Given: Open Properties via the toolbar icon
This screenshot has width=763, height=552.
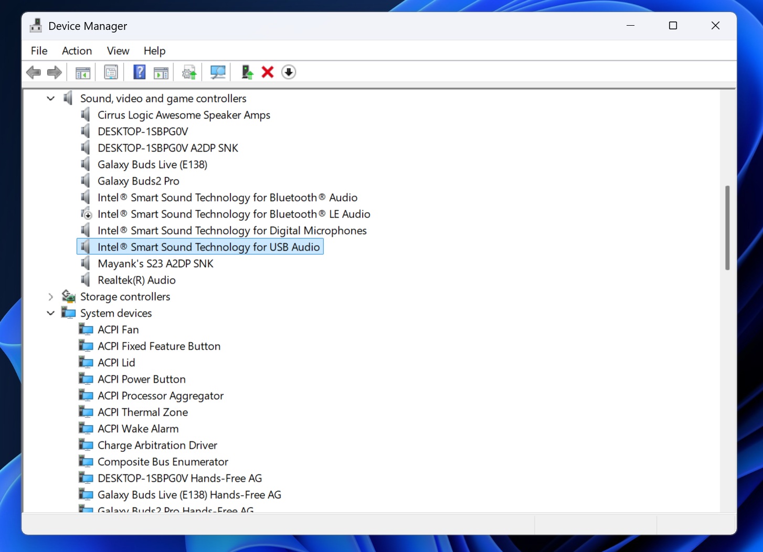Looking at the screenshot, I should 111,72.
